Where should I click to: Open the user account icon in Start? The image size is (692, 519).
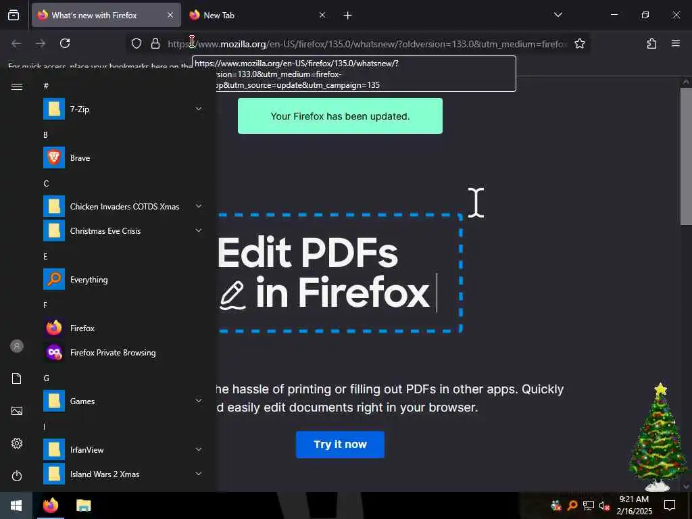(17, 346)
